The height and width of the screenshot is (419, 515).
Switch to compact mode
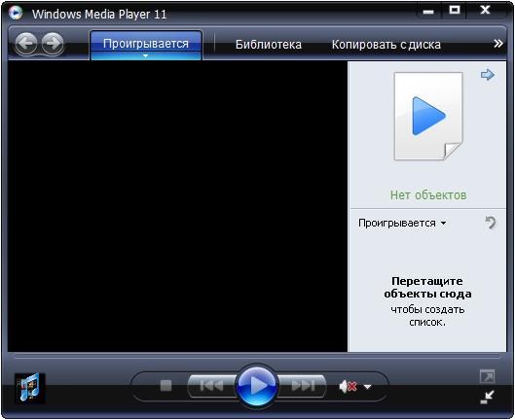[x=488, y=397]
